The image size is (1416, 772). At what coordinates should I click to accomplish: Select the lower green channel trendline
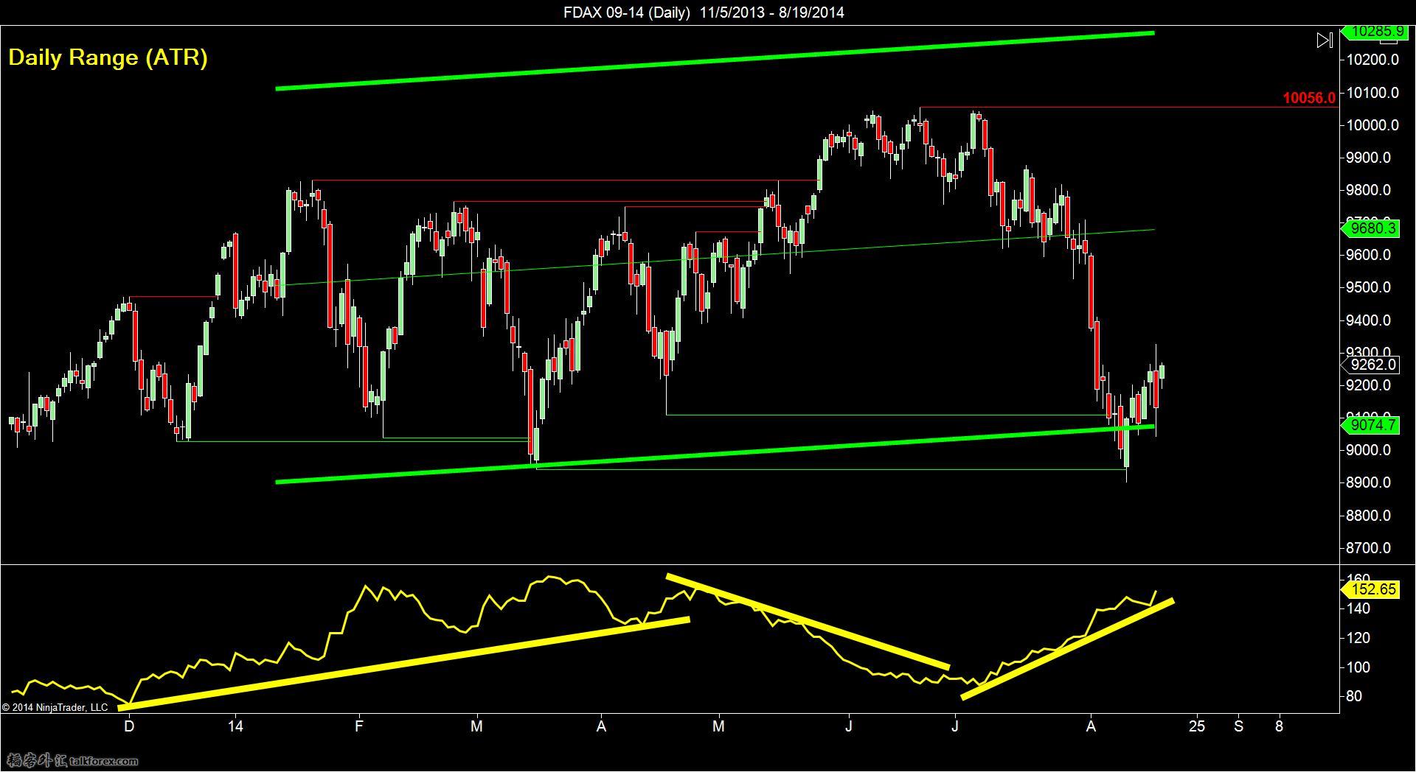point(715,454)
